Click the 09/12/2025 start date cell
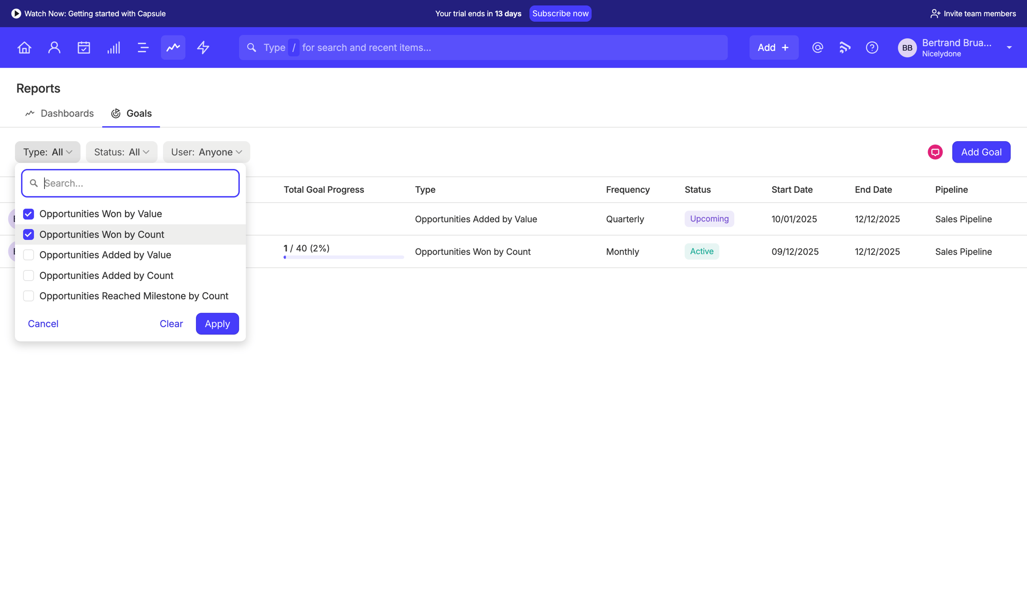 [795, 252]
